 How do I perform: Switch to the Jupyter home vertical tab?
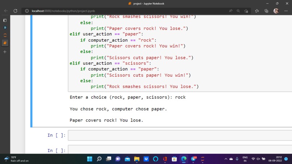pos(5,35)
